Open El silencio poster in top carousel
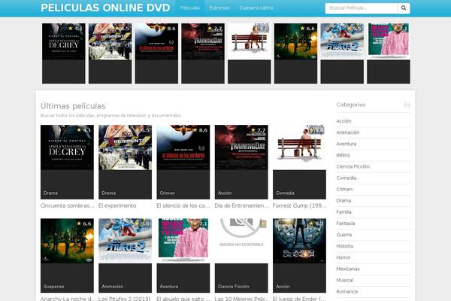Image resolution: width=451 pixels, height=301 pixels. (156, 53)
